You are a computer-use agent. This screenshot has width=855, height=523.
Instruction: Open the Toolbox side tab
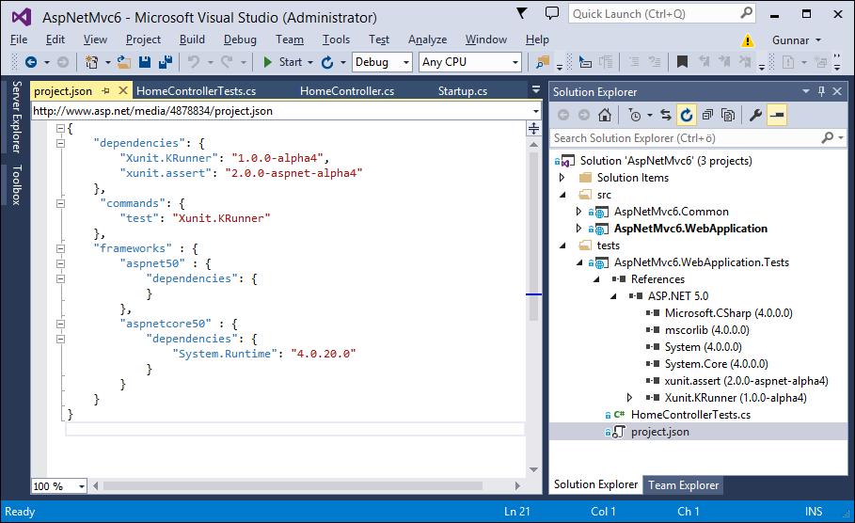pos(17,184)
